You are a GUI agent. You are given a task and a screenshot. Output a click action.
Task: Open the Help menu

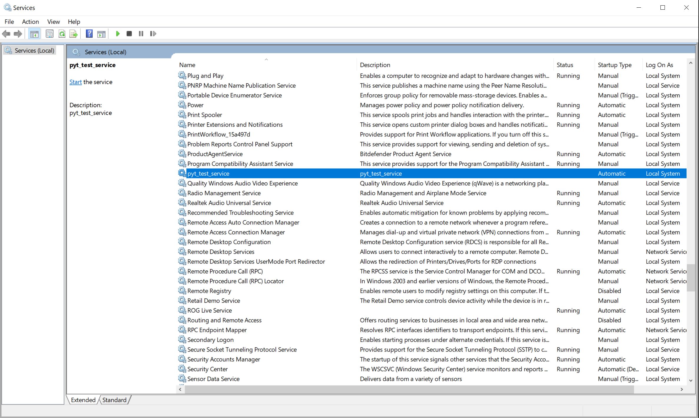[x=74, y=21]
